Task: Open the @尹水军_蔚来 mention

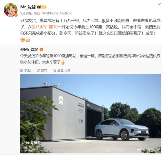Action: 44,27
